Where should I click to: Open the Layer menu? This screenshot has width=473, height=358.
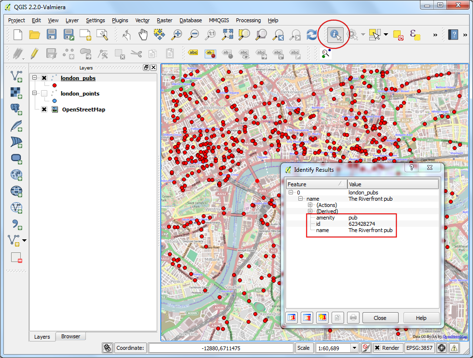[72, 20]
